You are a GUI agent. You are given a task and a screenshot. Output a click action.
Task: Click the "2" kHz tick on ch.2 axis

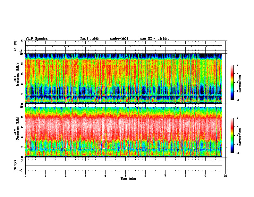click(22, 147)
